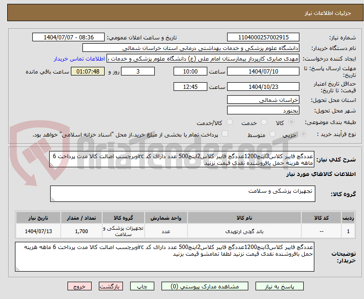This screenshot has height=299, width=364.
Task: Click the ایجاد کننده درخواست field
Action: 203,59
